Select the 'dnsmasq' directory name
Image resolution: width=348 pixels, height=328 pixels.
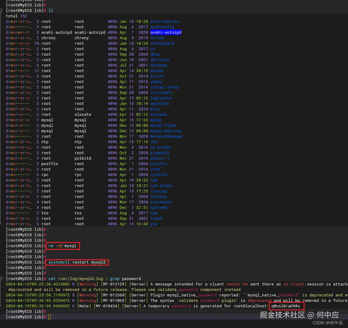tap(158, 65)
